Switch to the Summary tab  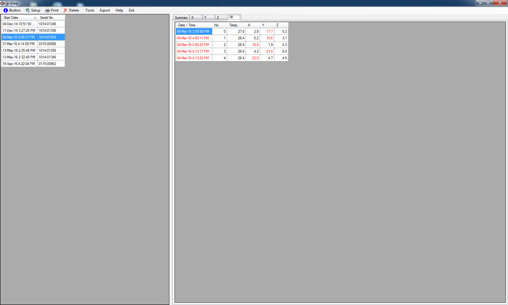pyautogui.click(x=181, y=18)
